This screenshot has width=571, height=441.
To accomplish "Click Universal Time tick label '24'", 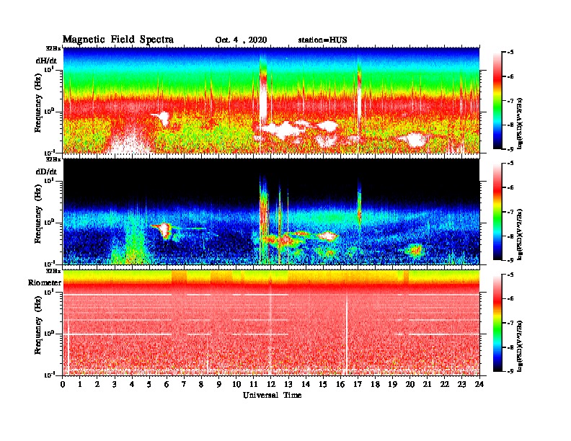I will point(479,384).
